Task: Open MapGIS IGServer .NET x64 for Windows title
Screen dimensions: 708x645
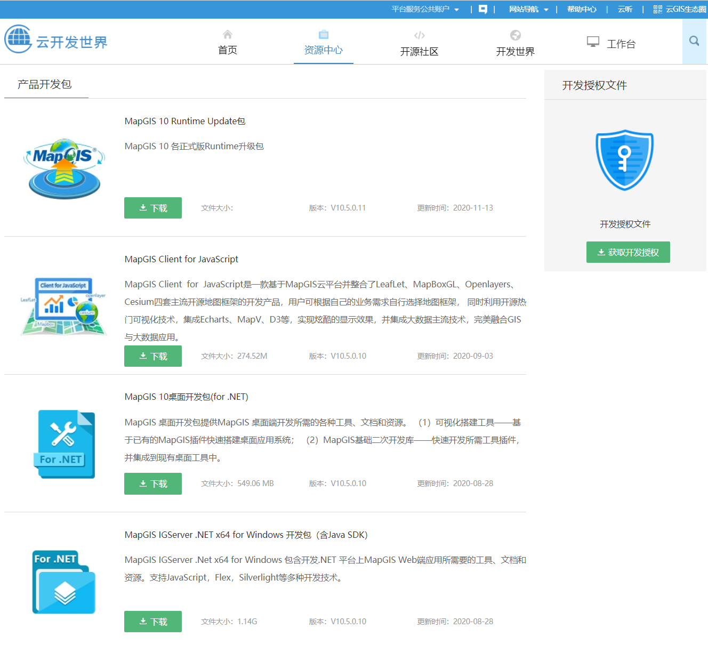Action: point(246,535)
